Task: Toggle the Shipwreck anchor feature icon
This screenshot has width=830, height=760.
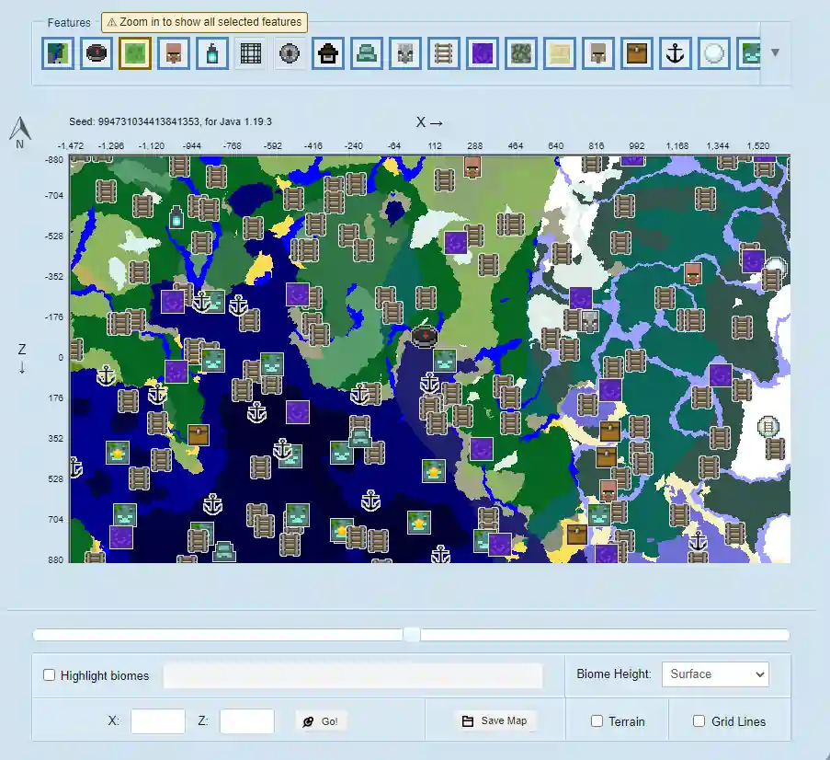Action: [x=676, y=53]
